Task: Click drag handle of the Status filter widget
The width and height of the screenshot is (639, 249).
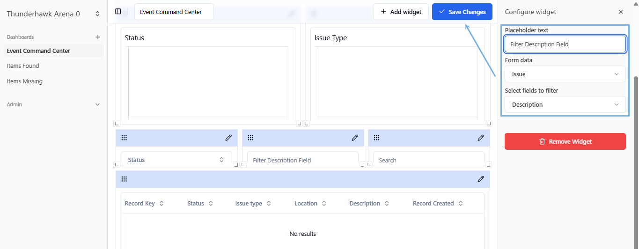Action: coord(124,138)
